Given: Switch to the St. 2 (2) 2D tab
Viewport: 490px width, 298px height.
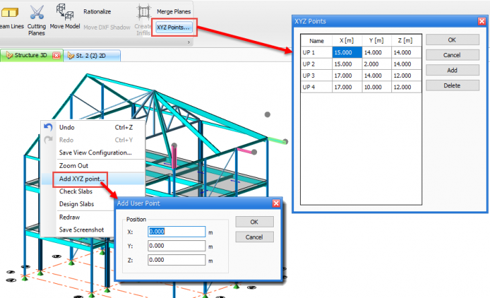Looking at the screenshot, I should click(92, 56).
